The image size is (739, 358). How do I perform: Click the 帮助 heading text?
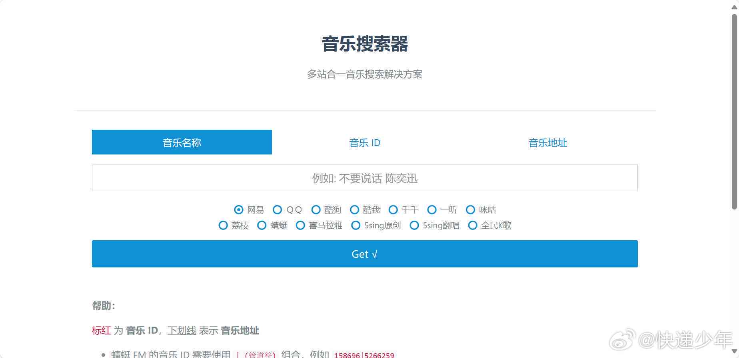coord(104,306)
